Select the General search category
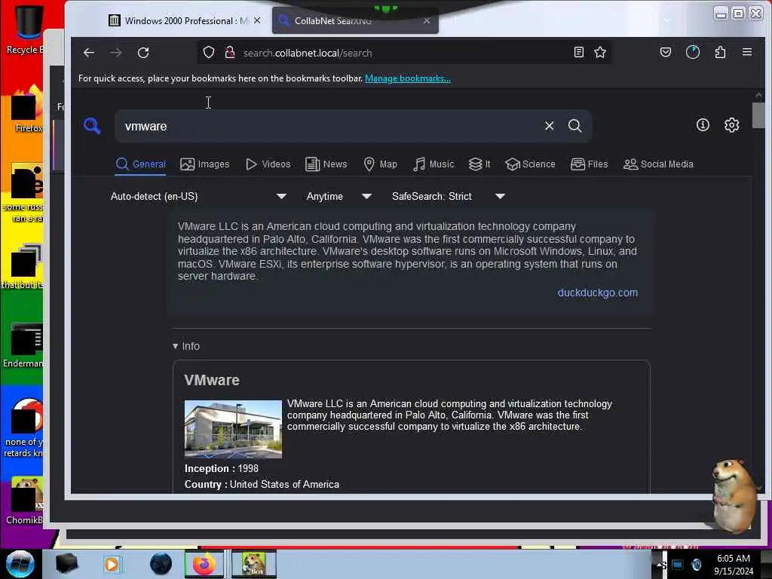This screenshot has height=579, width=772. click(141, 164)
